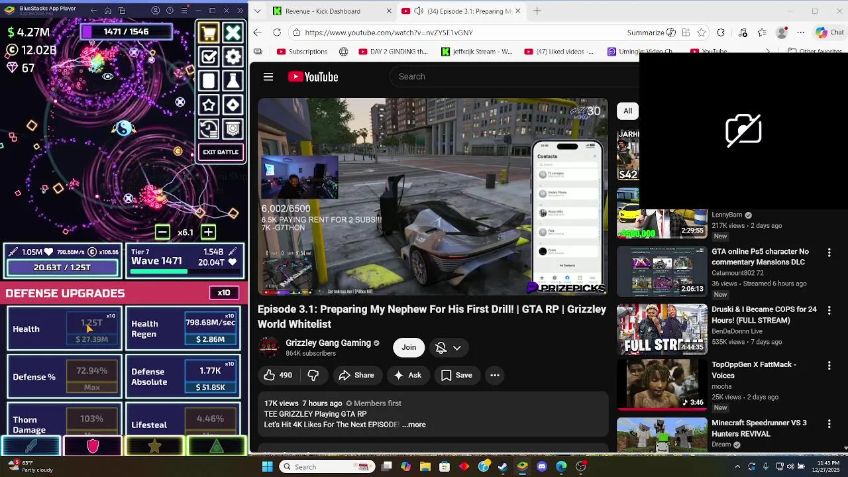Open Windows Start menu
Screen dimensions: 848x477
268,466
